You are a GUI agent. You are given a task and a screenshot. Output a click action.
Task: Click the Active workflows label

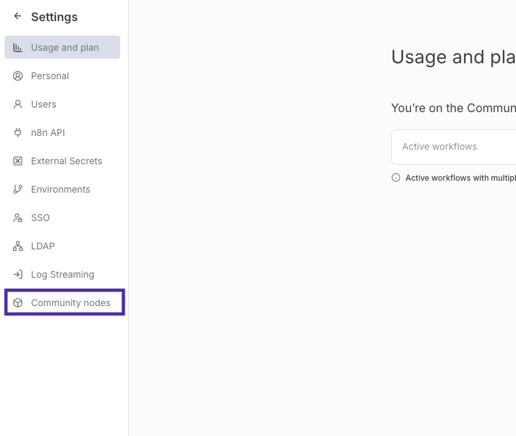click(x=439, y=146)
